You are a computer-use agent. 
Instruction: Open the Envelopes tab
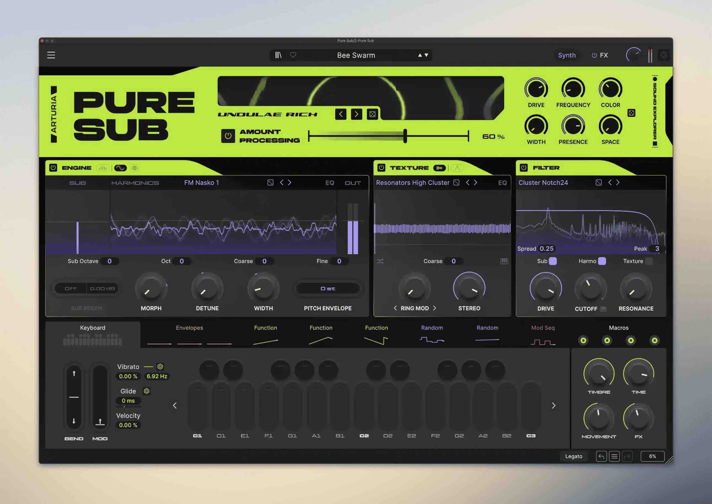point(189,335)
